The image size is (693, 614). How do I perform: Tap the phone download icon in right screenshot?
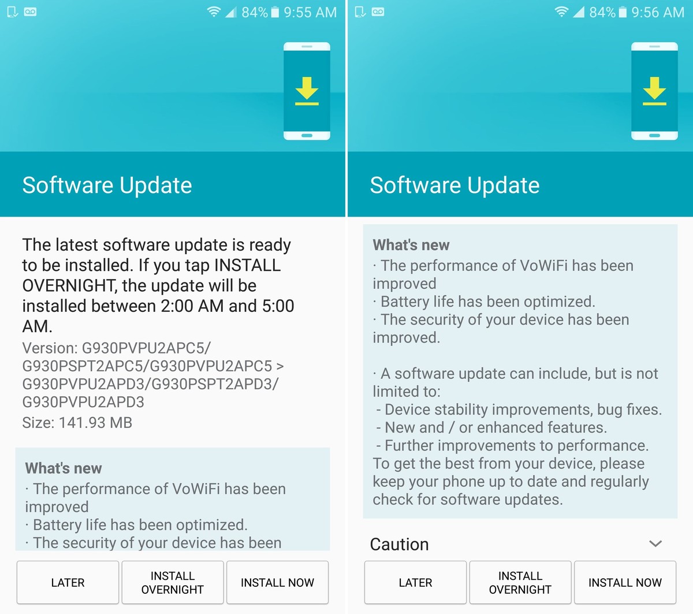654,91
